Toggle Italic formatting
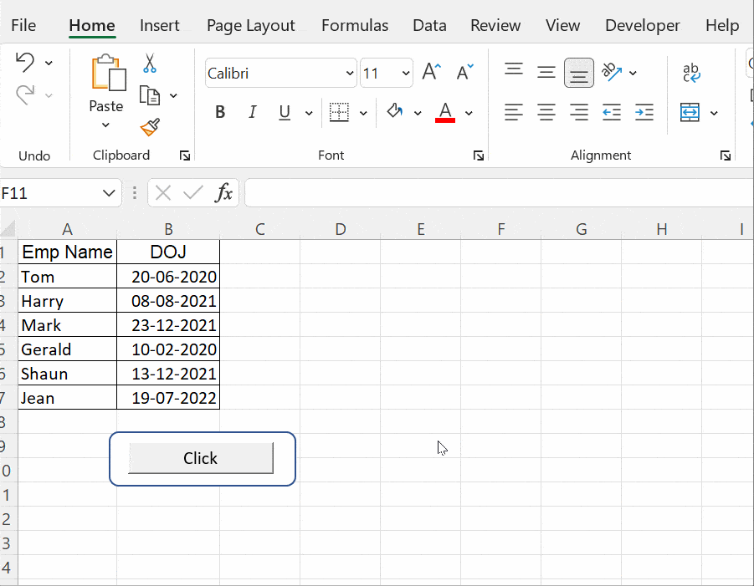 [x=253, y=112]
